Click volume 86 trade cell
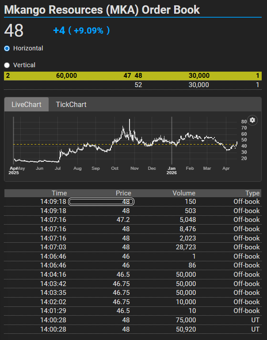The height and width of the screenshot is (340, 267). click(x=192, y=265)
